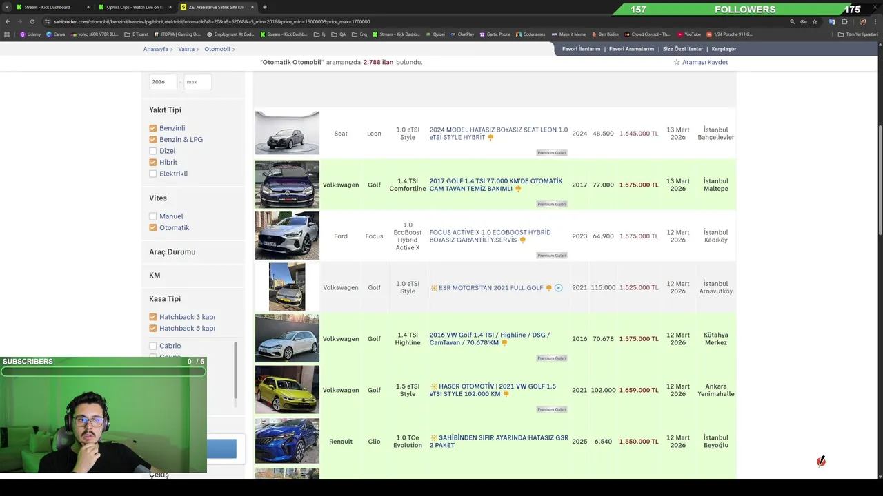
Task: Open the apps grid icon in the bookmarks bar
Action: pos(7,34)
